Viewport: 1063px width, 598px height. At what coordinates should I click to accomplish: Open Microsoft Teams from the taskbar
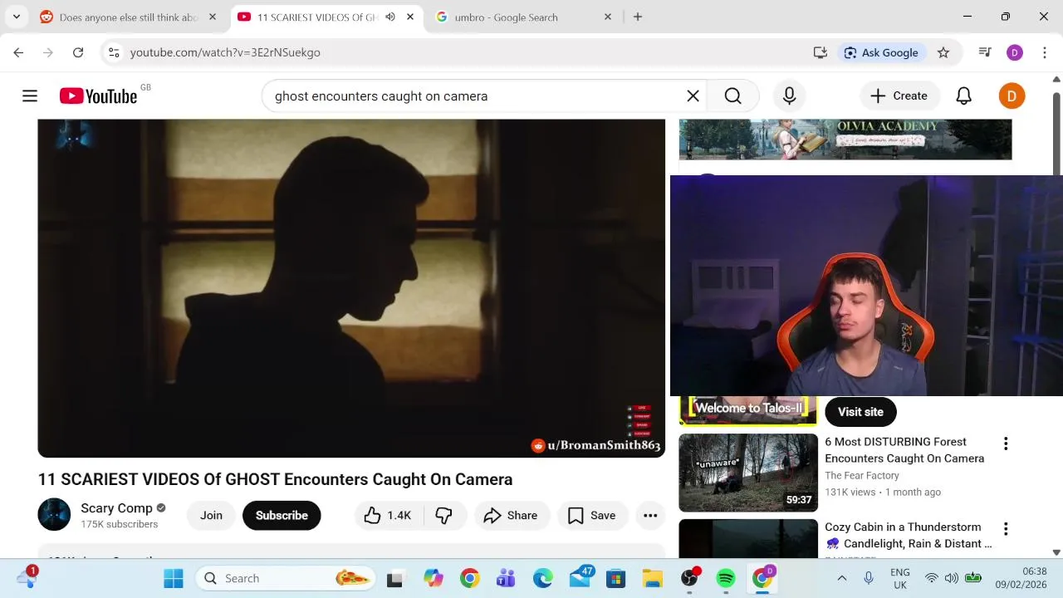pos(507,578)
